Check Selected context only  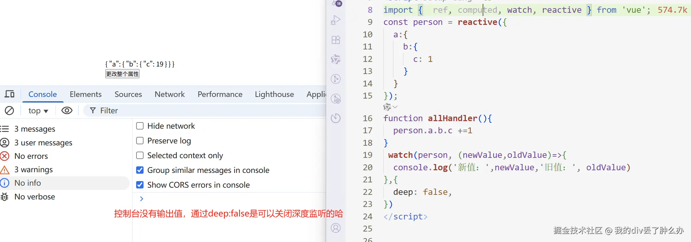tap(140, 156)
